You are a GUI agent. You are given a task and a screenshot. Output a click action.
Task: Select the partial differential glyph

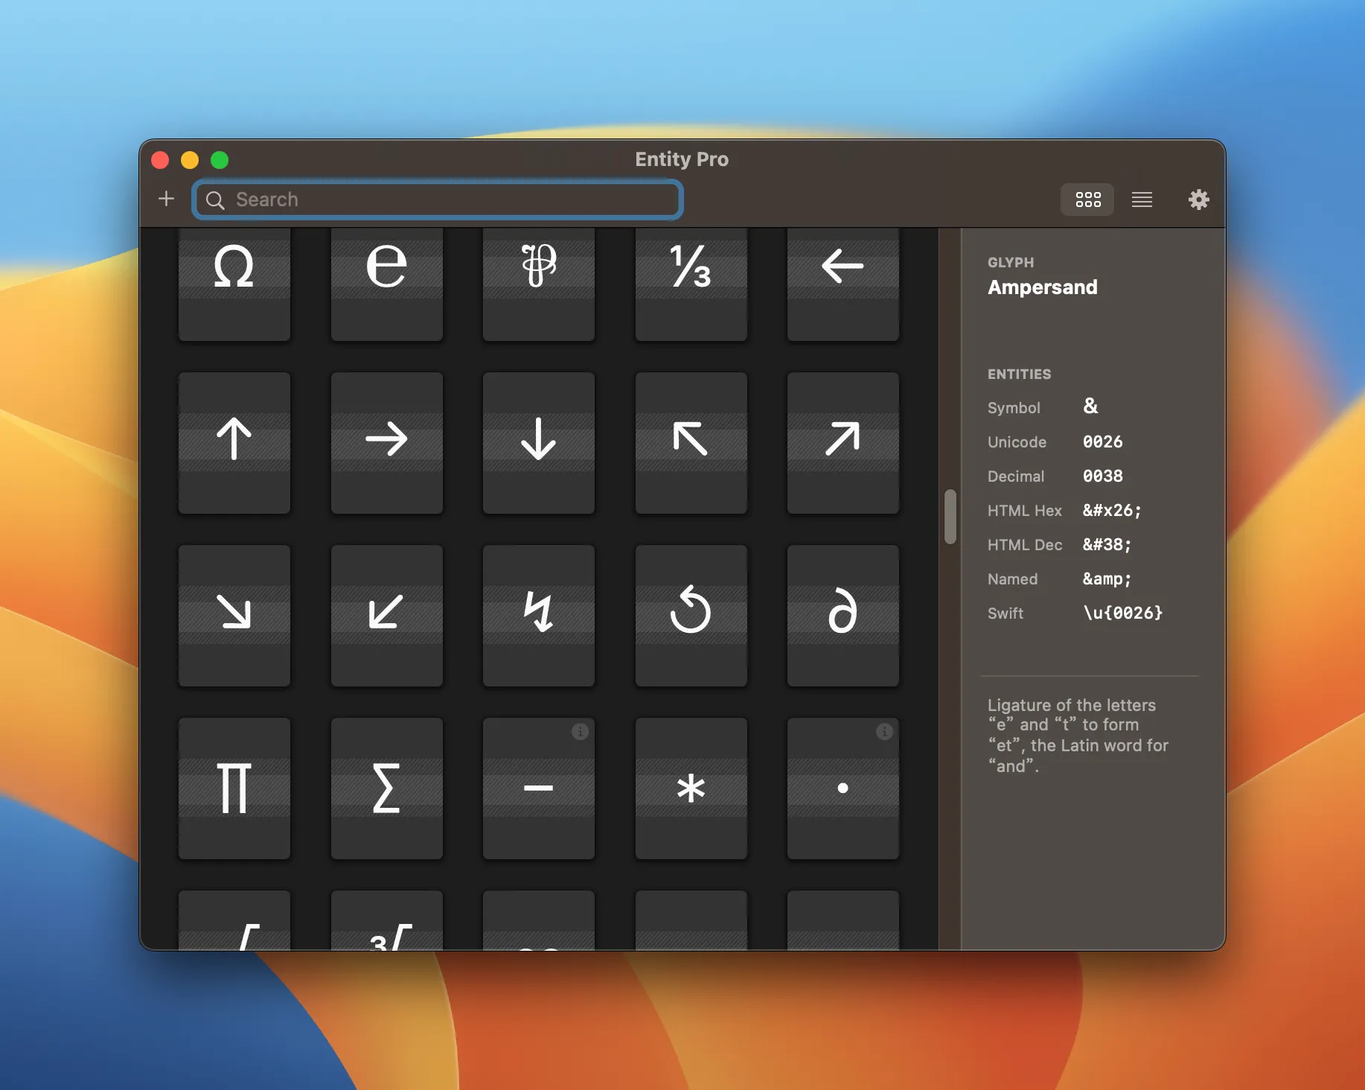843,616
